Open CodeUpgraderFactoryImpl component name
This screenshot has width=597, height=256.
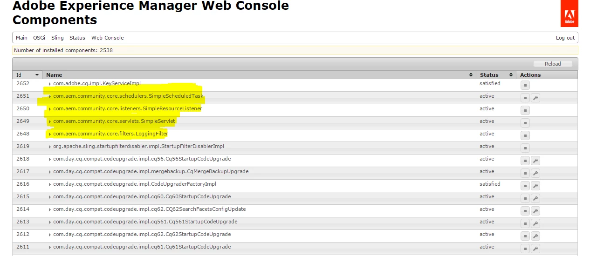tap(135, 184)
